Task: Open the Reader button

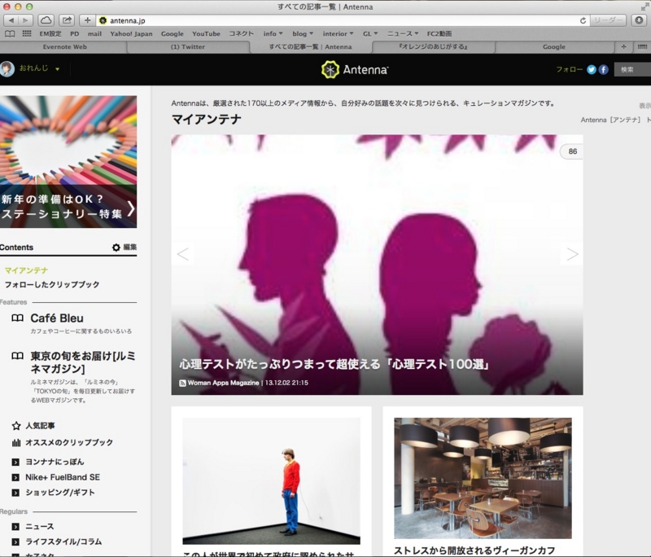Action: (609, 20)
